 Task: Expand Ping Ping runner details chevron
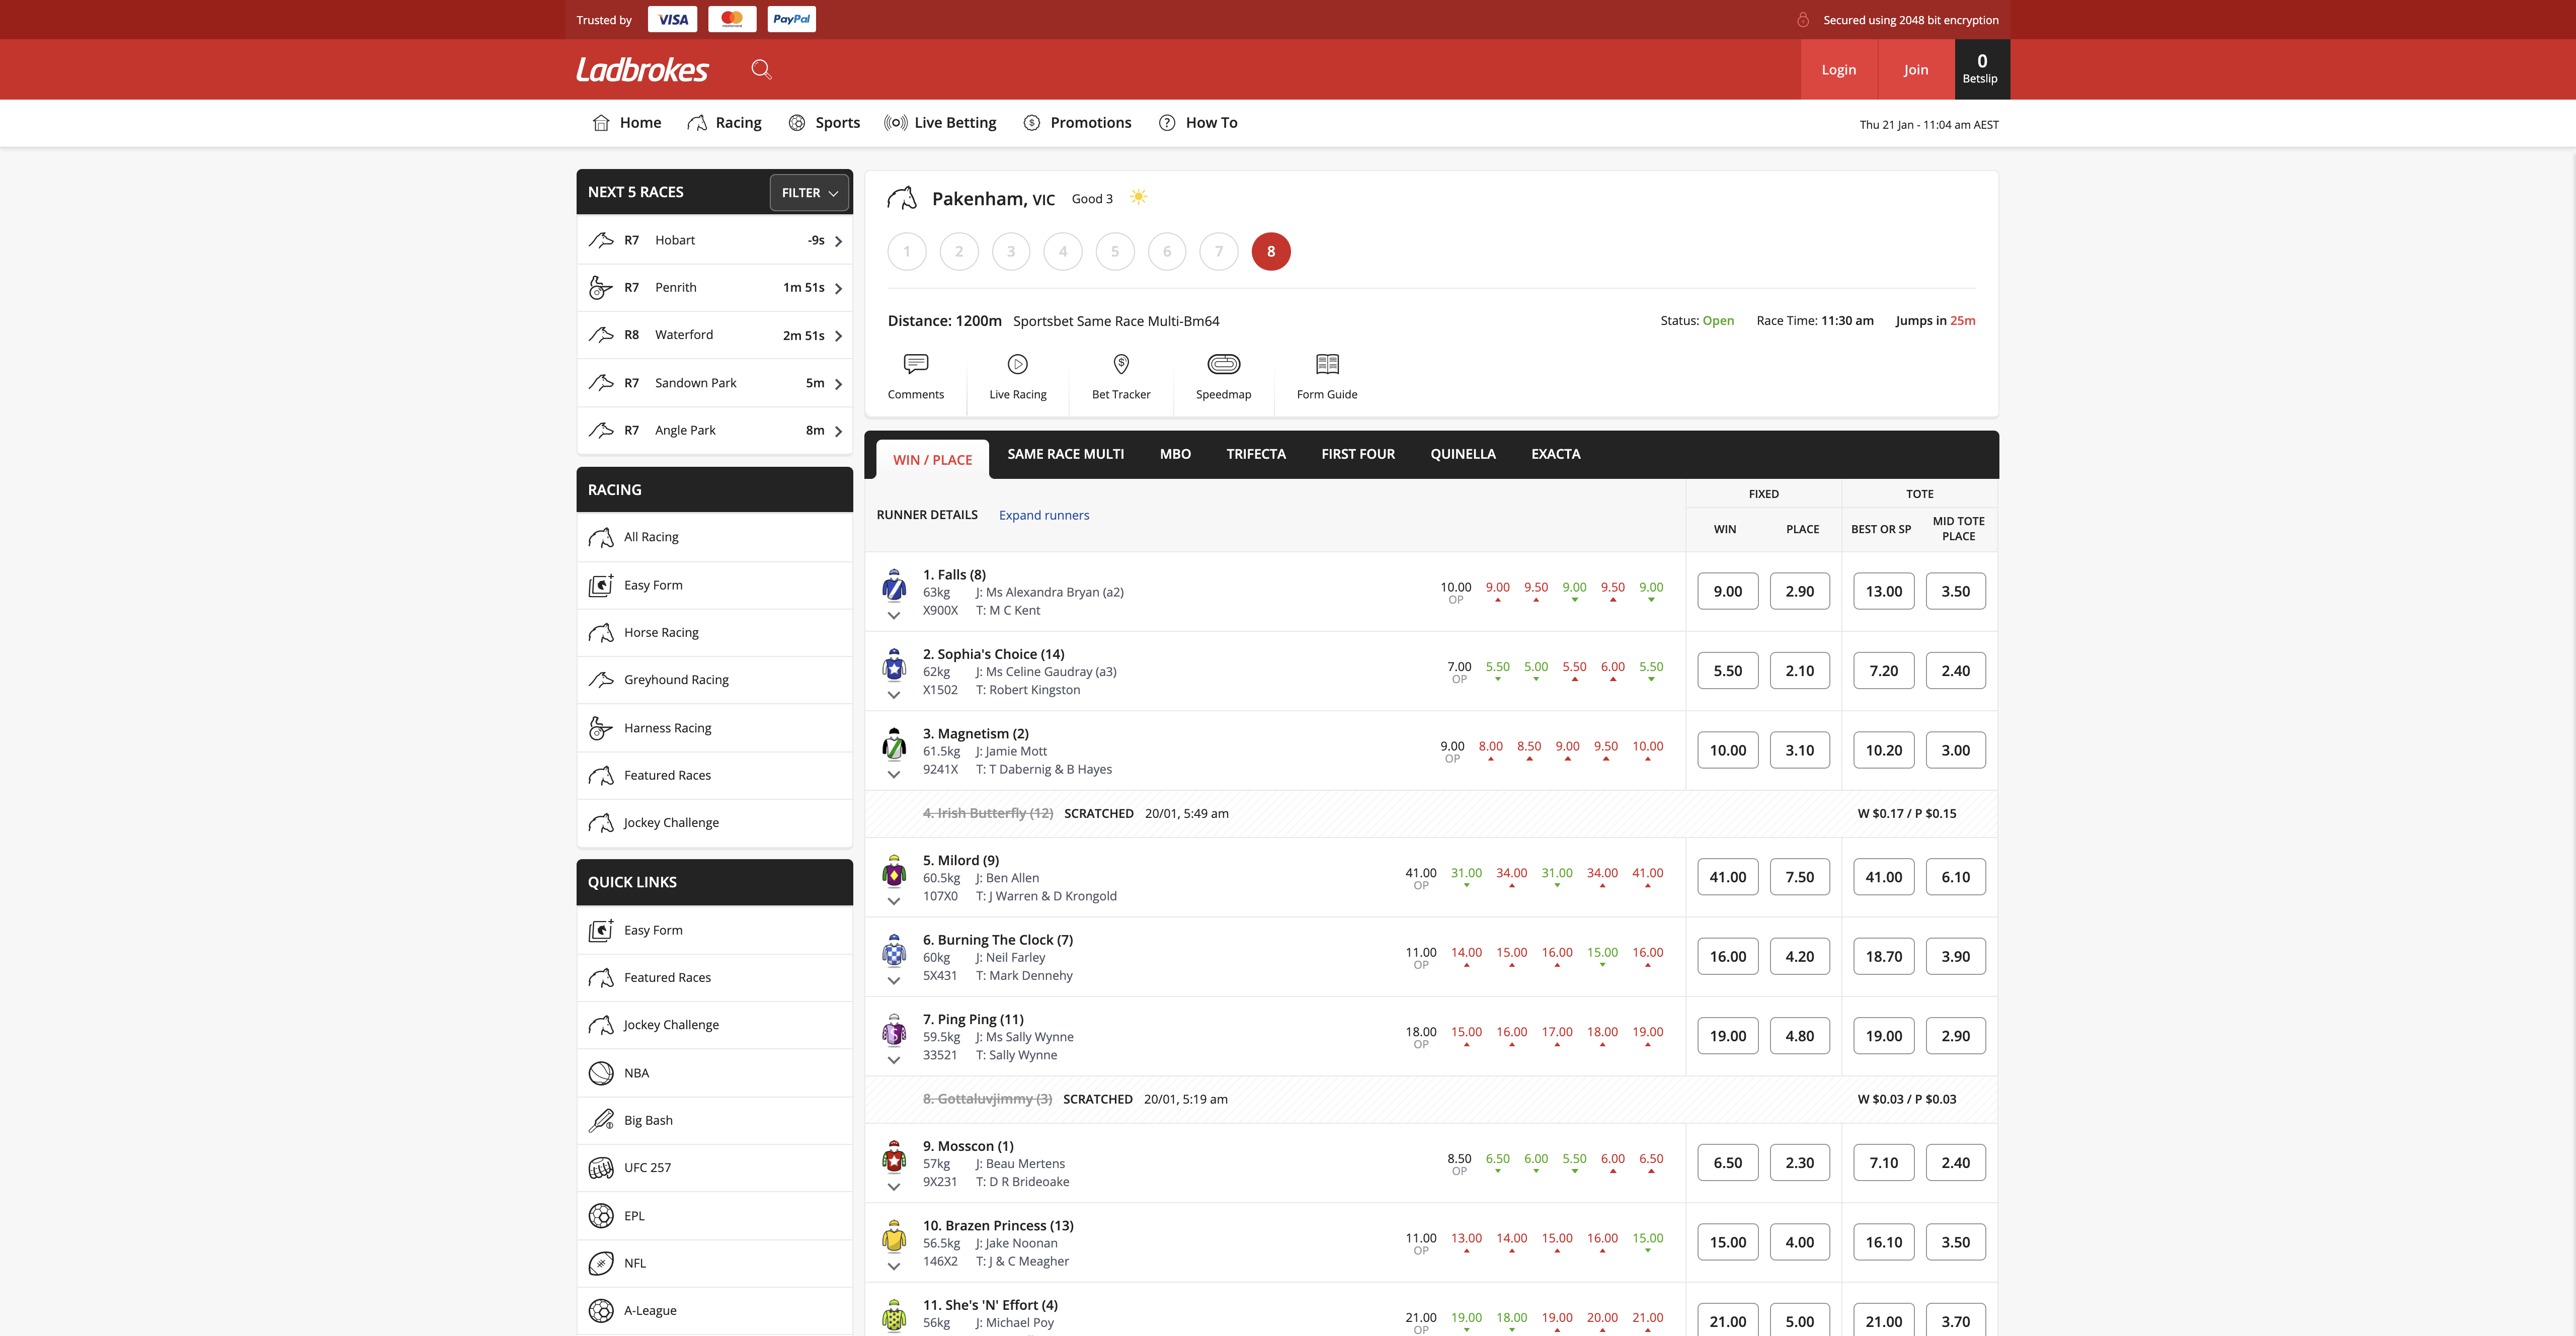[x=894, y=1060]
